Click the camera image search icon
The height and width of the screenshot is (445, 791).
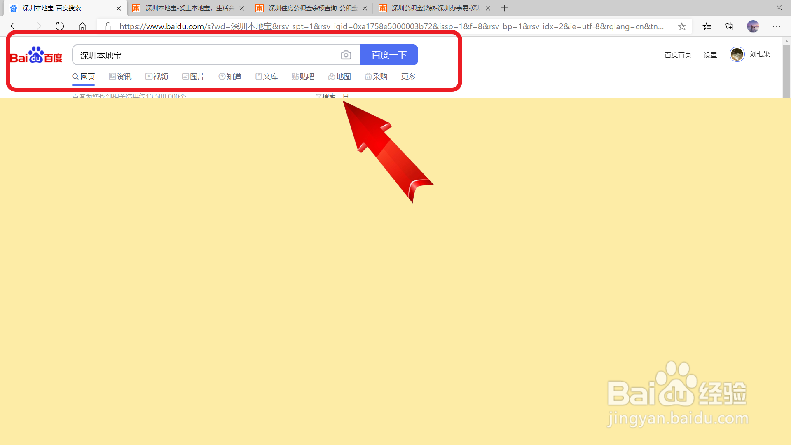coord(346,55)
